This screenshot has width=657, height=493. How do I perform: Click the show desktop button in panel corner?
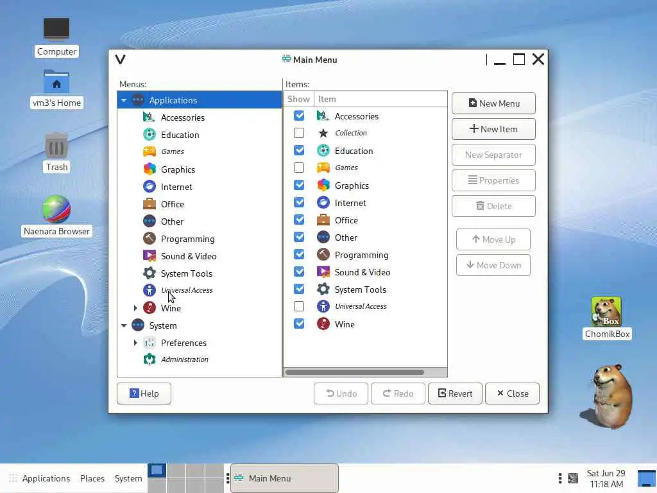point(647,478)
